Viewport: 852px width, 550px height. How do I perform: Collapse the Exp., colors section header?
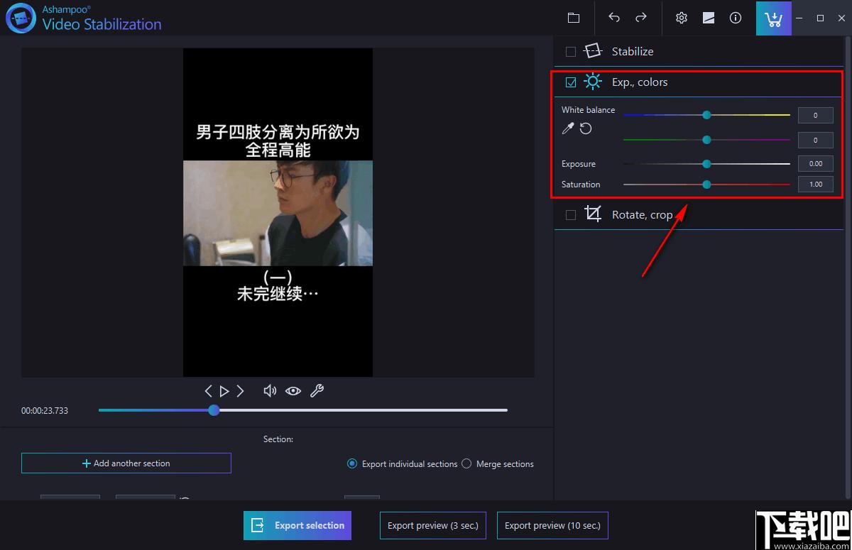(699, 82)
